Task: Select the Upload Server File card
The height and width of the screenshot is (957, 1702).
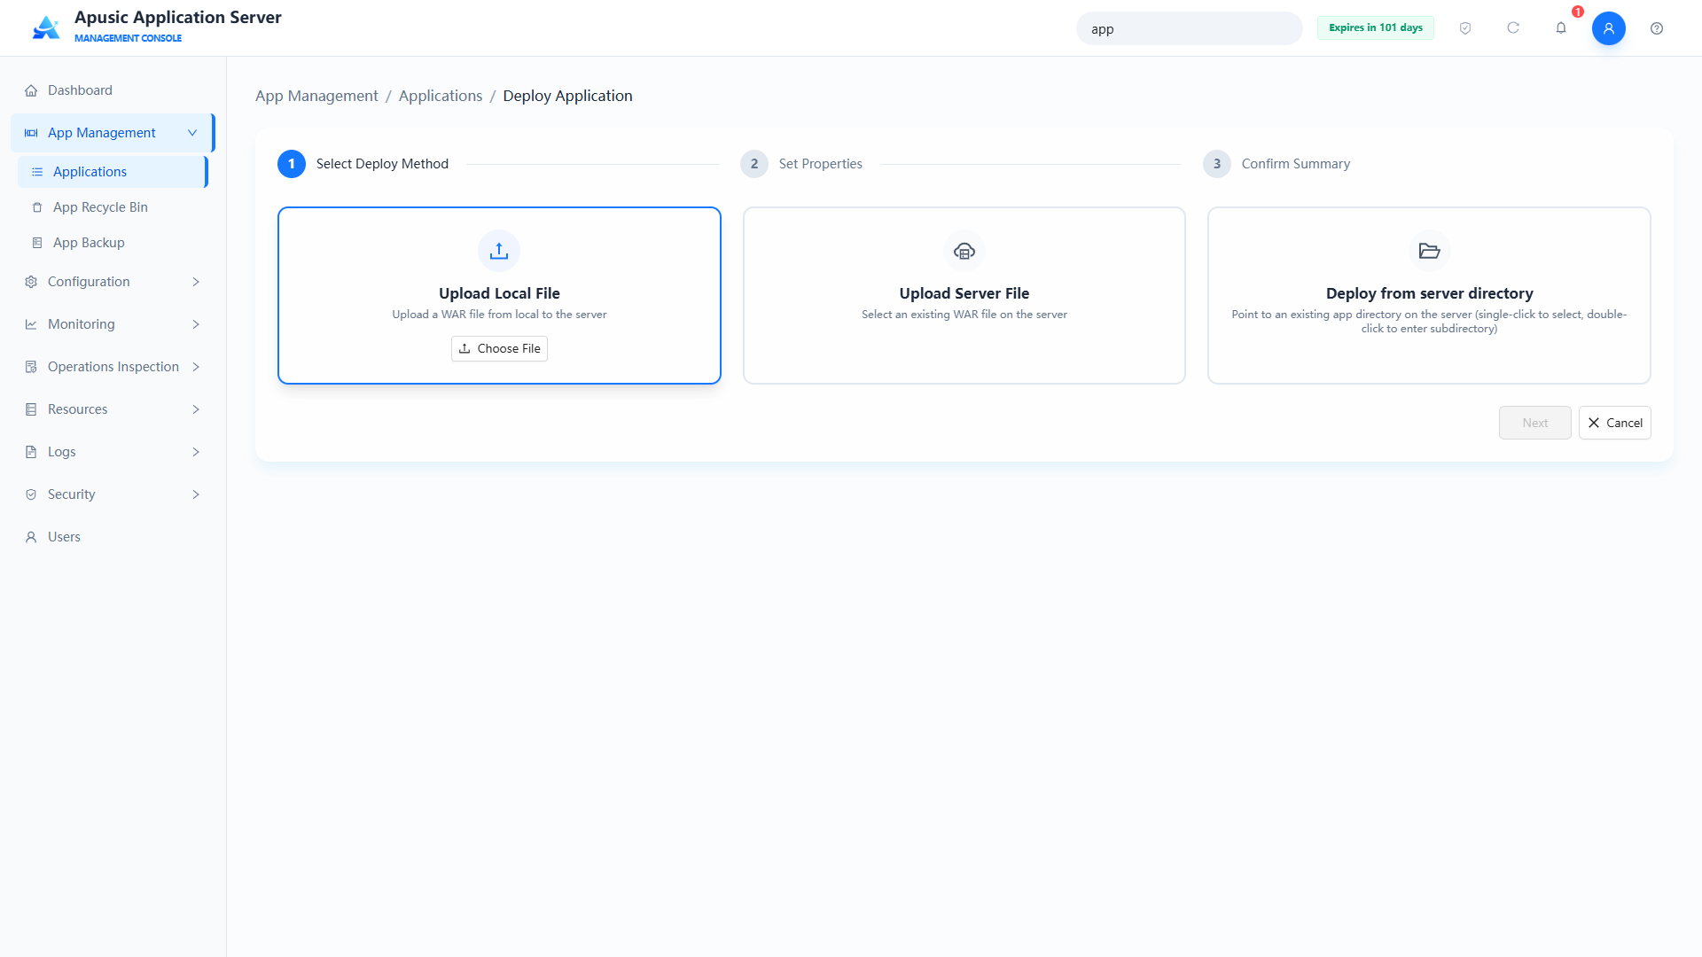Action: 964,295
